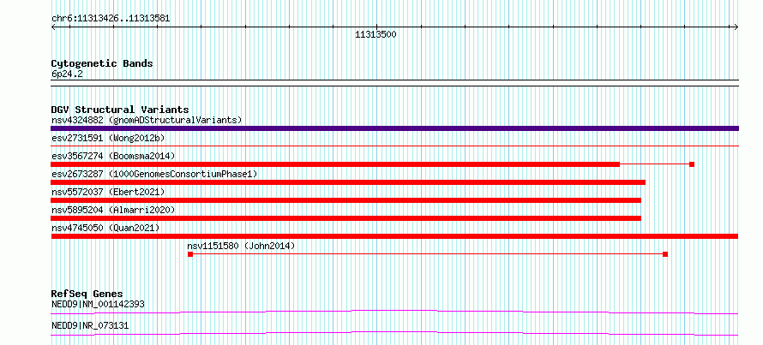
Task: Select the purple nsv4324882 variant bar
Action: pyautogui.click(x=394, y=128)
